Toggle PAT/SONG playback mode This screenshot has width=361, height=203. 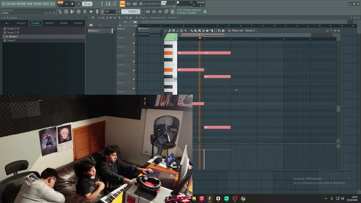click(60, 4)
